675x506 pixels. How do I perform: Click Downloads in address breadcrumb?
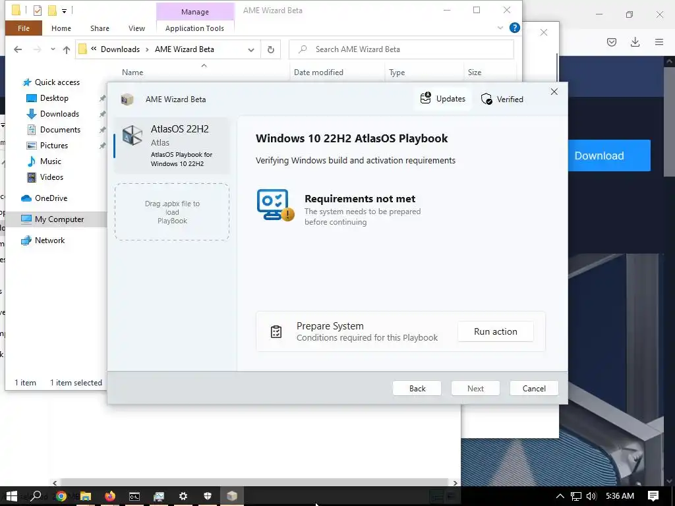120,49
